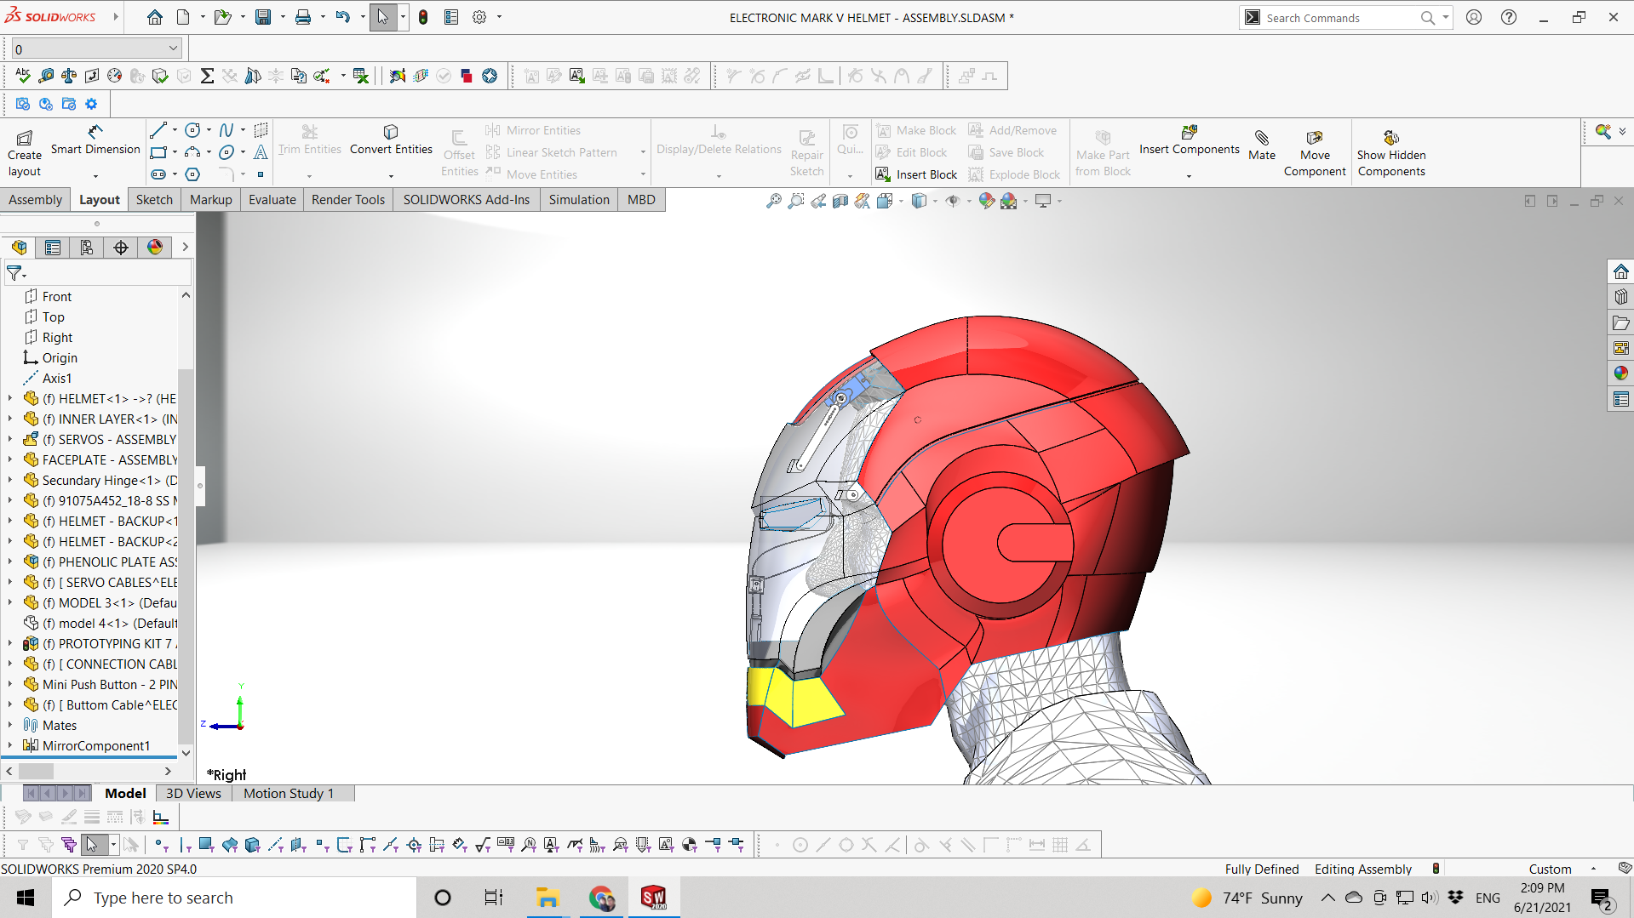1634x918 pixels.
Task: Toggle the Hide/Show Items eye icon
Action: pos(953,201)
